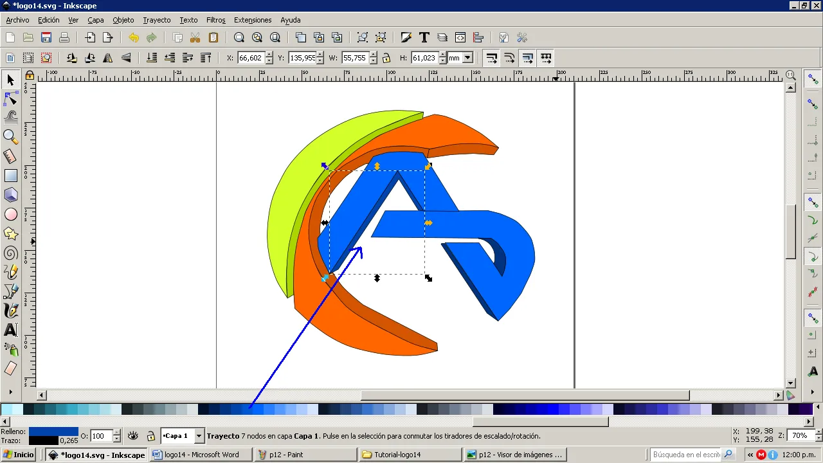Image resolution: width=823 pixels, height=463 pixels.
Task: Toggle move patterns with object
Action: pos(546,58)
